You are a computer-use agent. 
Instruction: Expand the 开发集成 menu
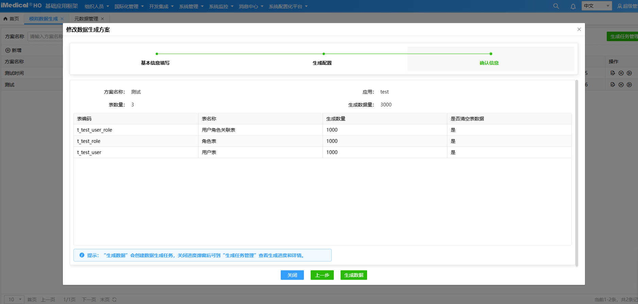[x=161, y=6]
